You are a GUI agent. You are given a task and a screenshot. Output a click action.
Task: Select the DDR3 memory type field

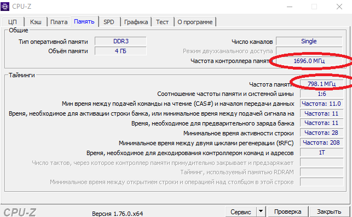121,41
